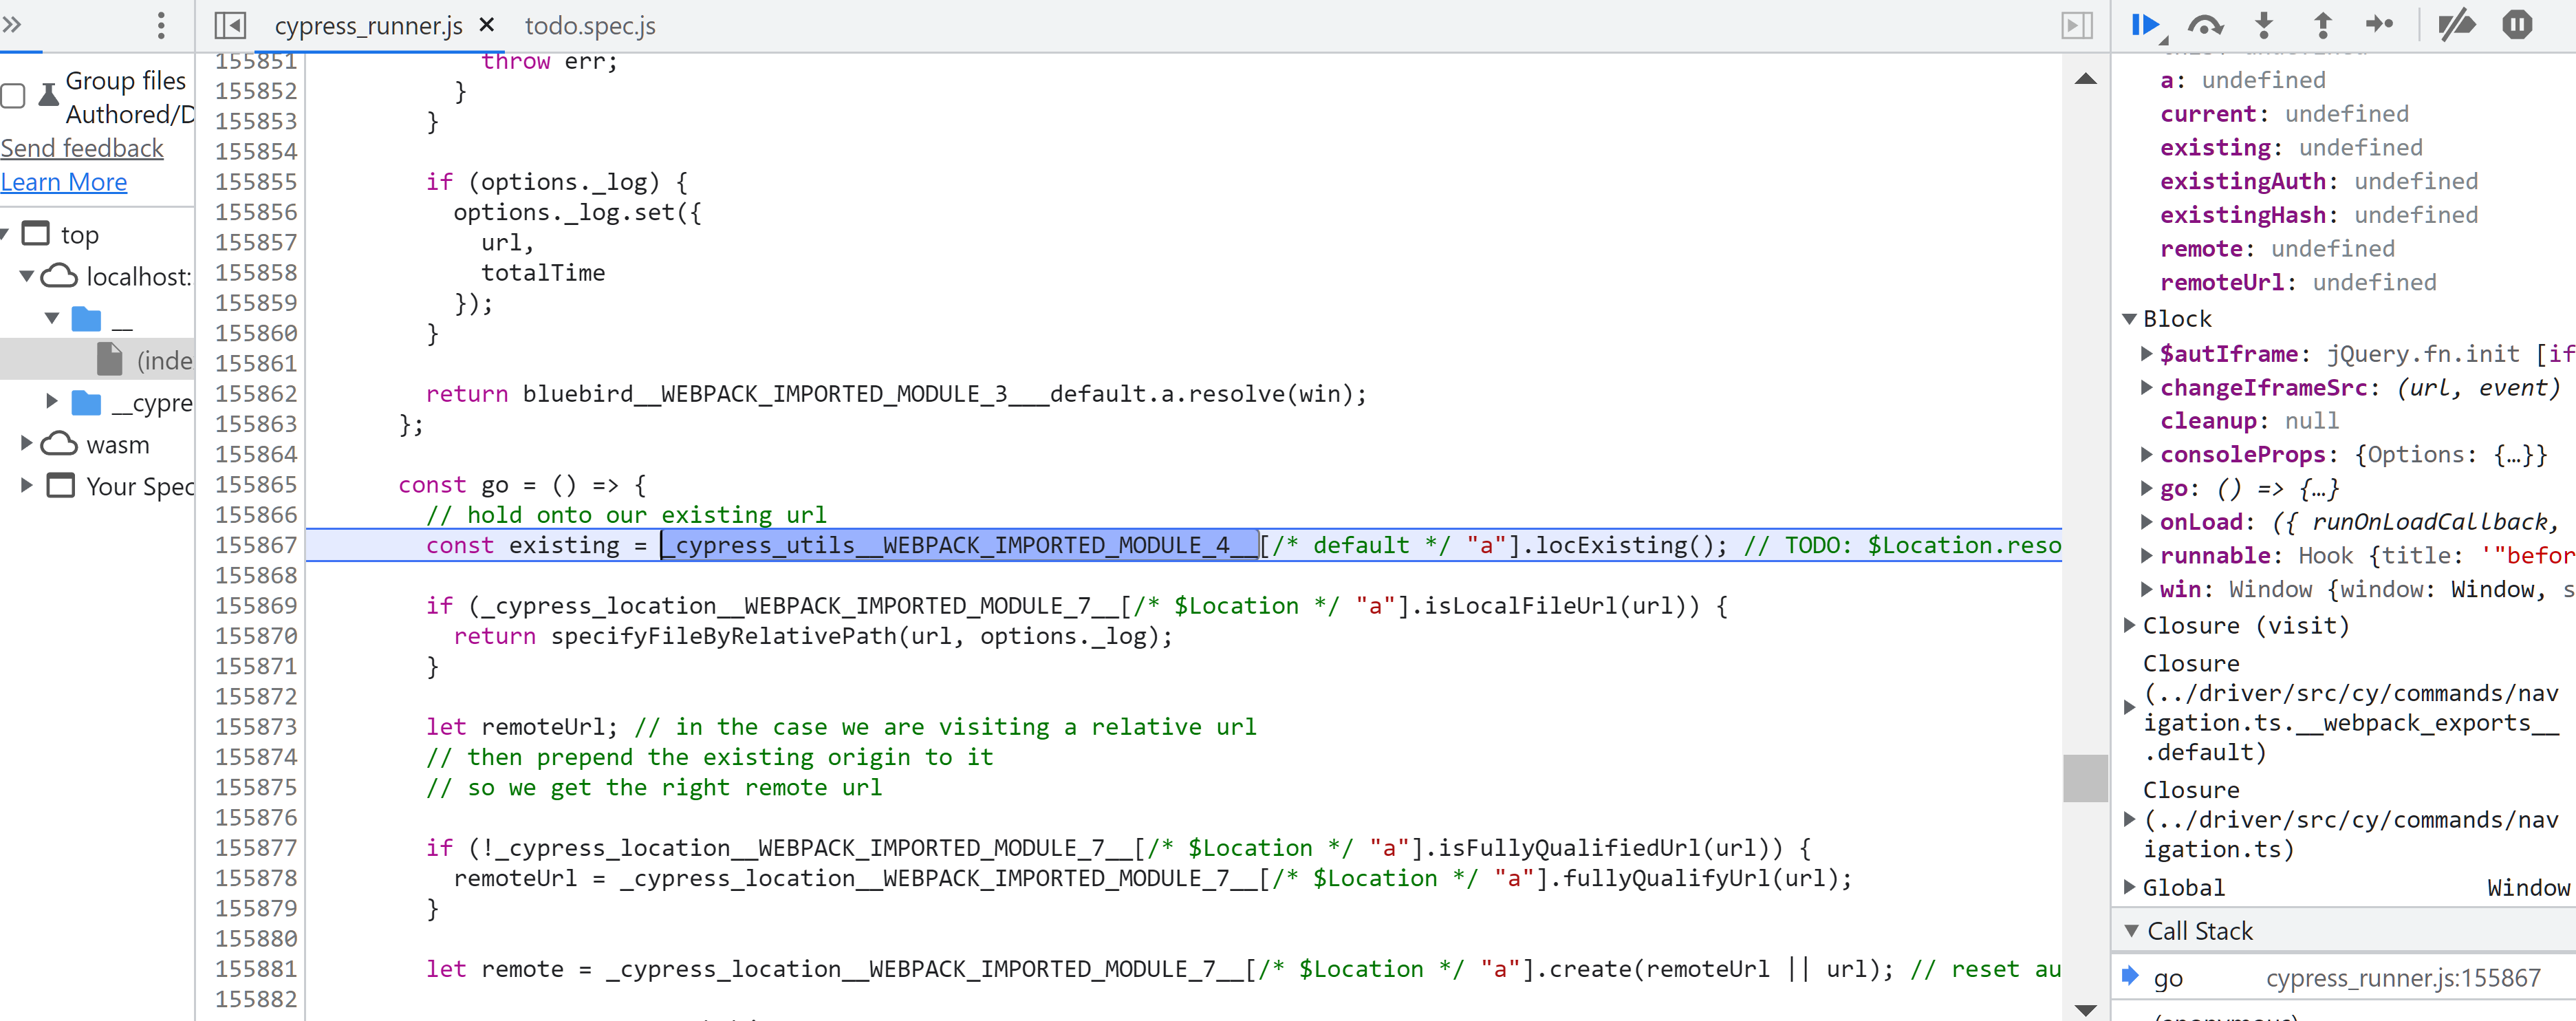2576x1021 pixels.
Task: Click the Step debugger icon
Action: (2379, 25)
